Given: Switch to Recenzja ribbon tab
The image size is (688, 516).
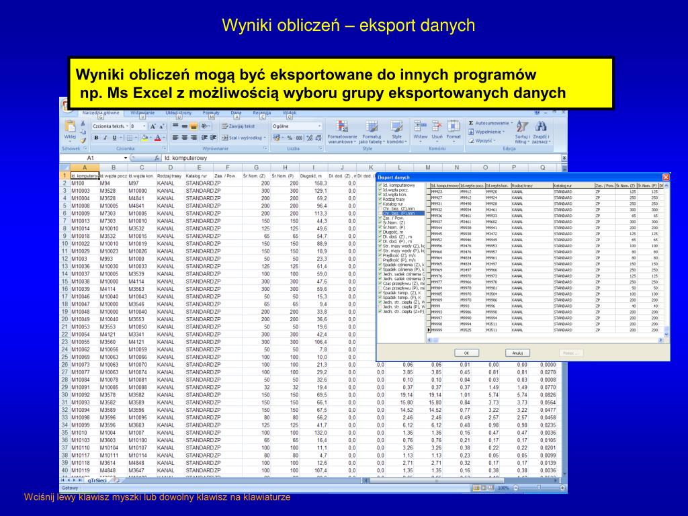Looking at the screenshot, I should (x=262, y=113).
